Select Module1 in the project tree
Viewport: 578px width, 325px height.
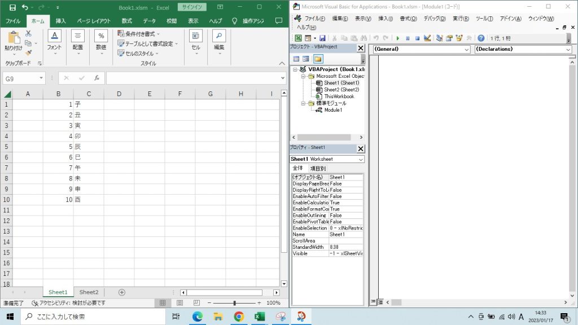point(332,110)
